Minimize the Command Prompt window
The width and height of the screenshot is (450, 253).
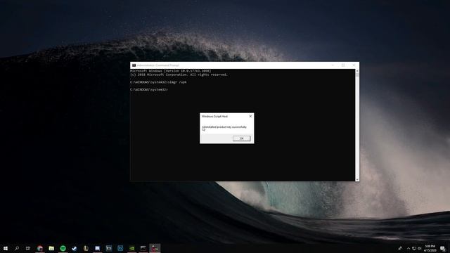point(333,65)
